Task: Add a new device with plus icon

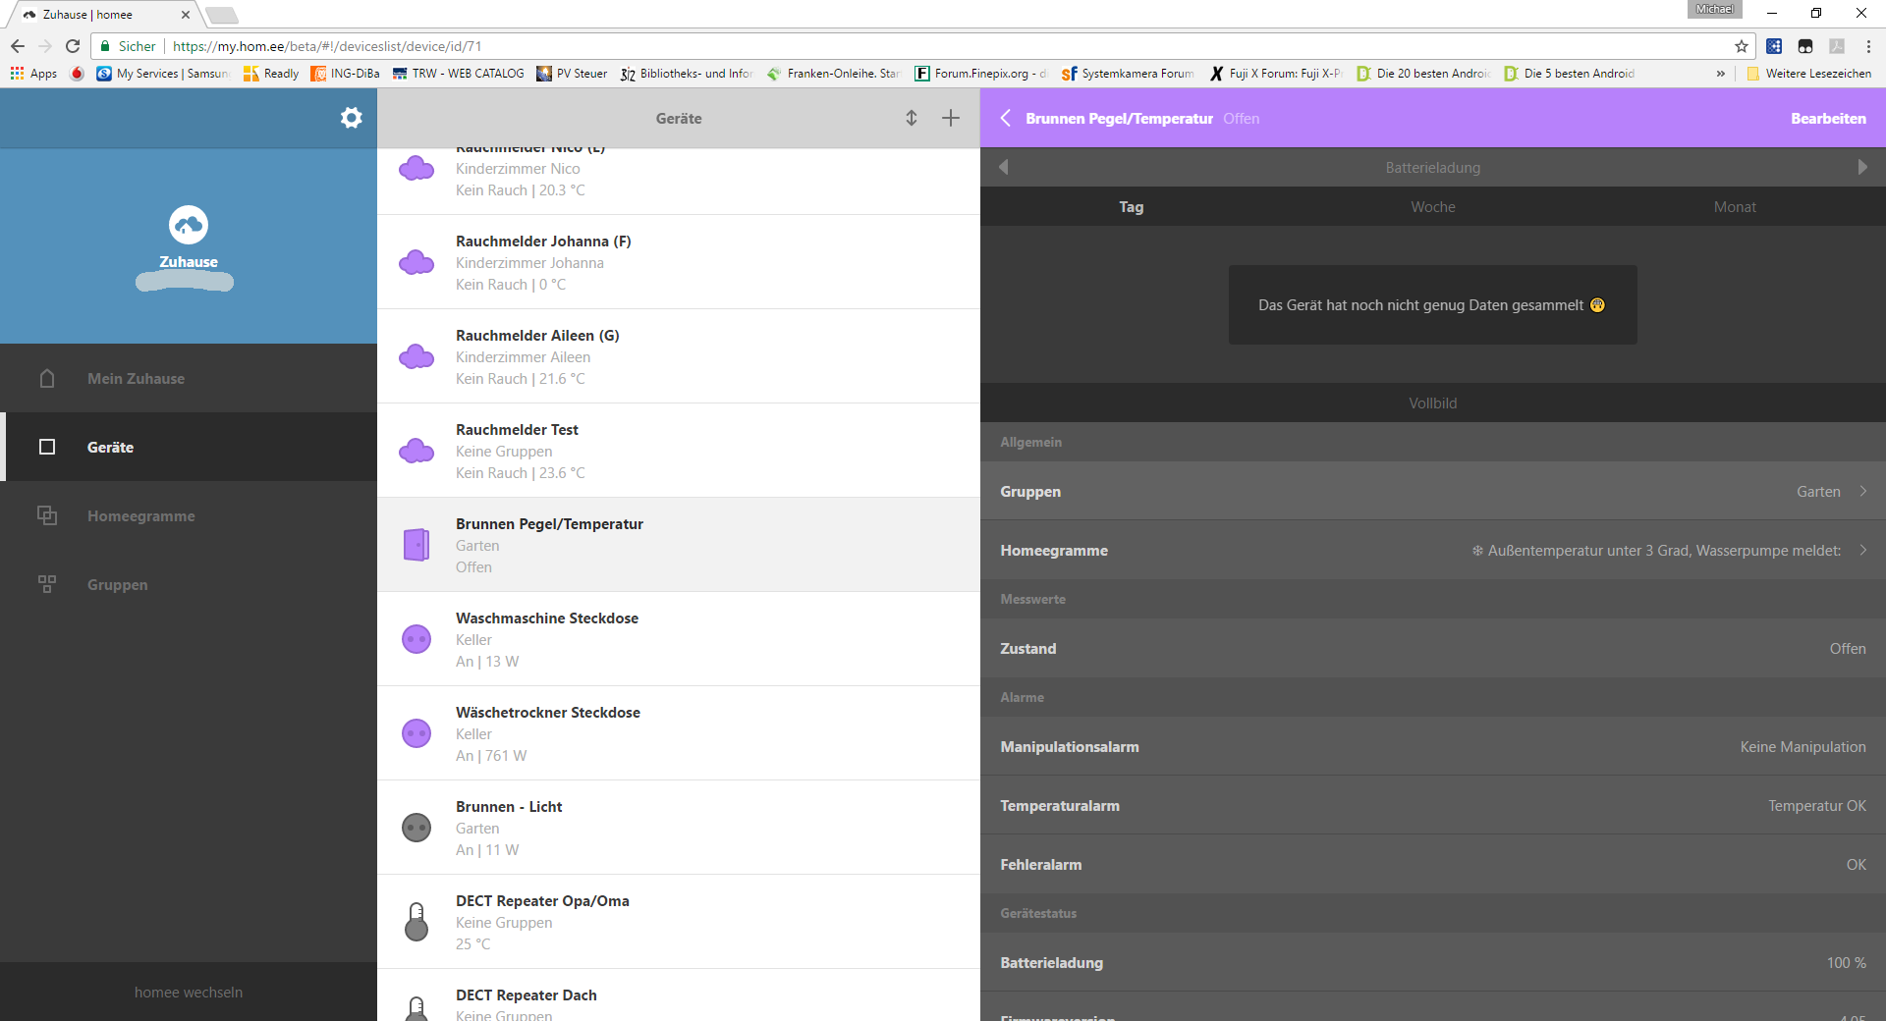Action: pos(951,118)
